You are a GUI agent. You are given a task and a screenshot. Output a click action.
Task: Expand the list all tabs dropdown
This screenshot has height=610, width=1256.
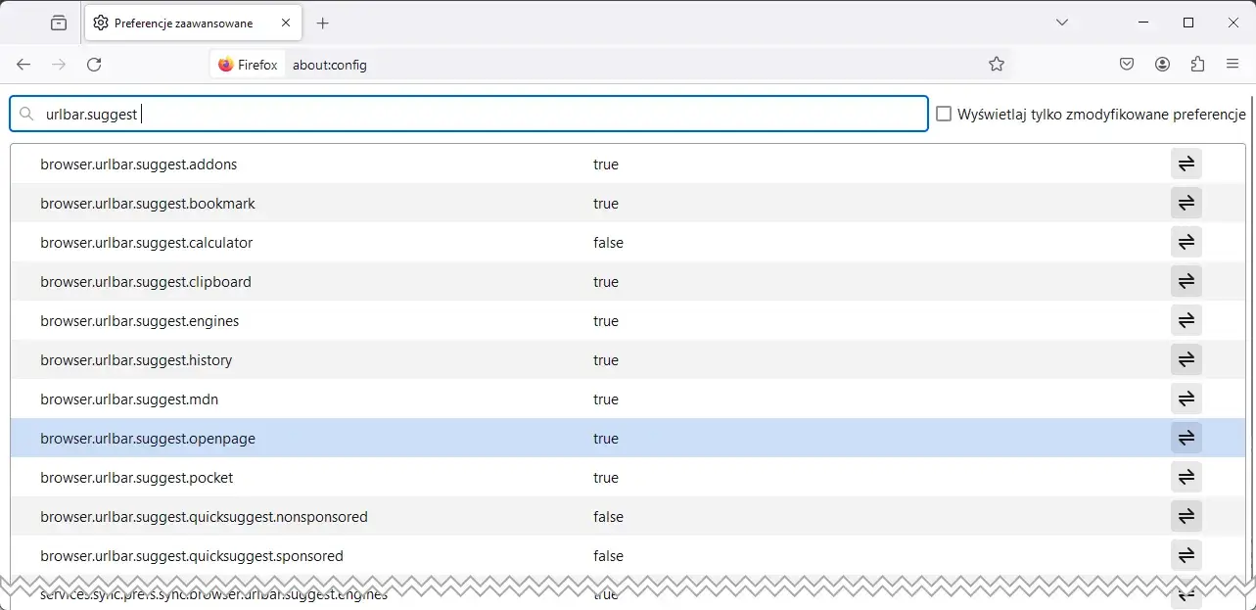point(1062,23)
